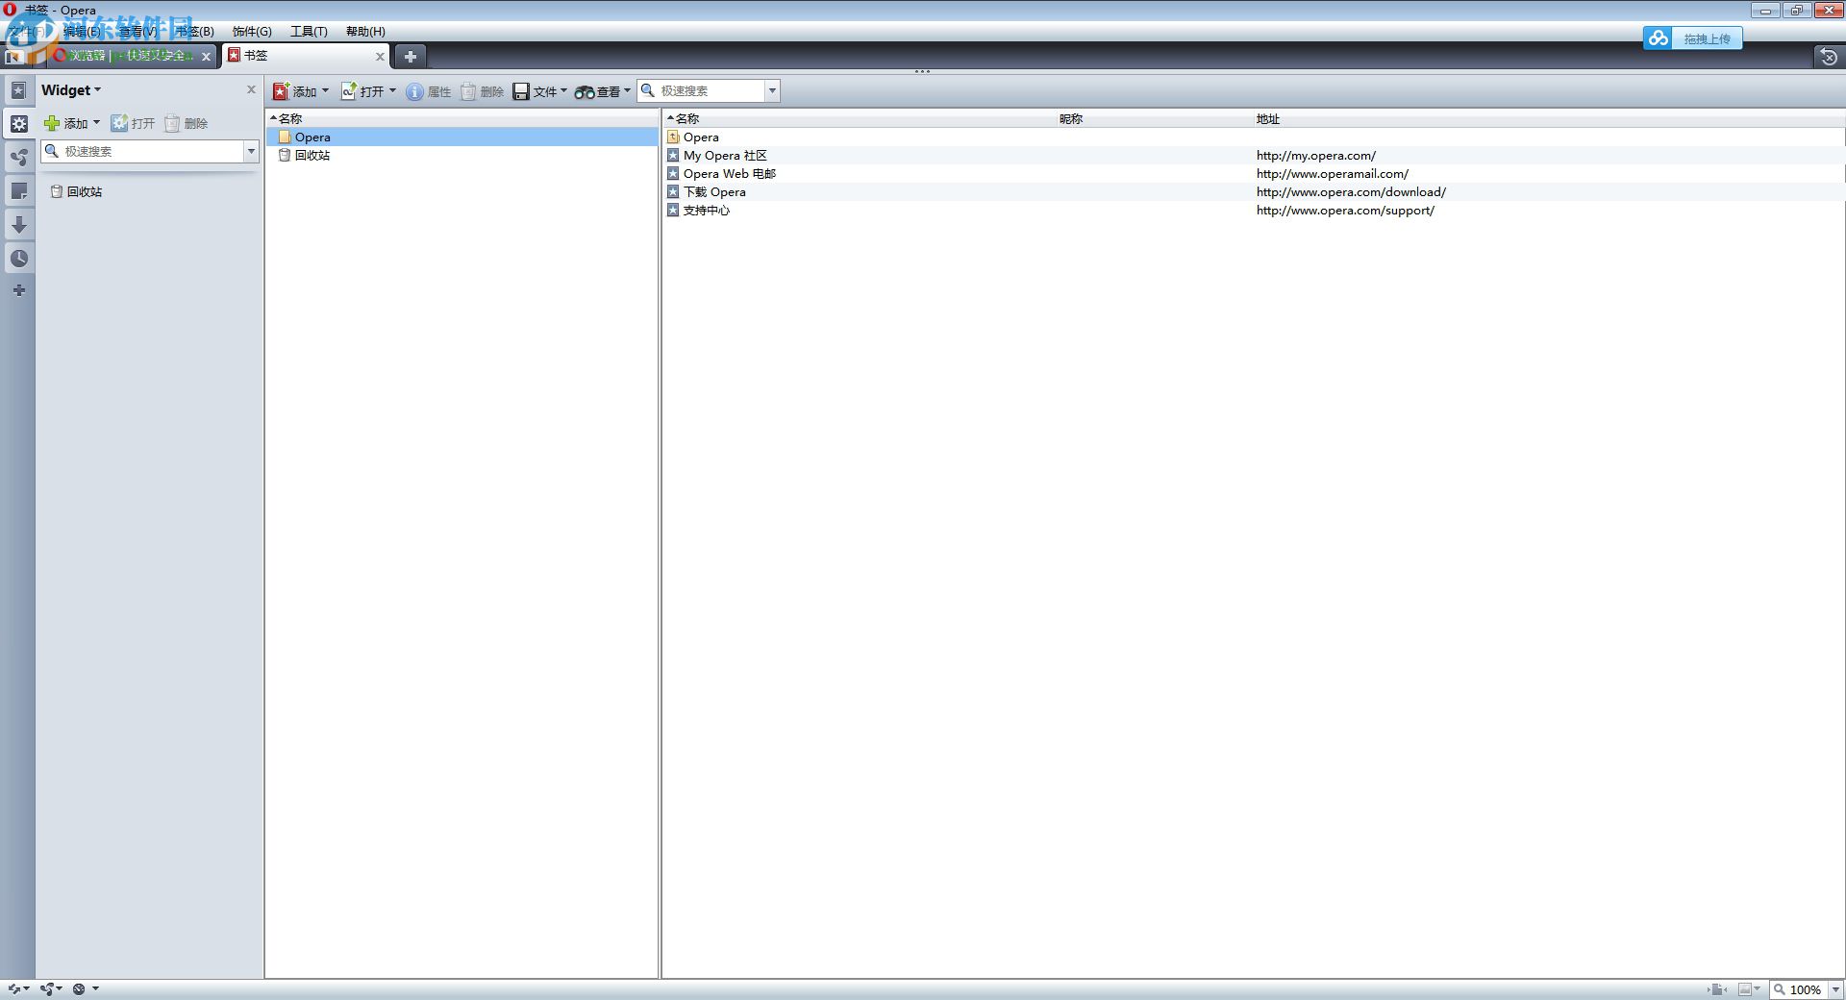Image resolution: width=1846 pixels, height=1000 pixels.
Task: Click the http://www.opera.com/download/ address cell
Action: [x=1351, y=192]
